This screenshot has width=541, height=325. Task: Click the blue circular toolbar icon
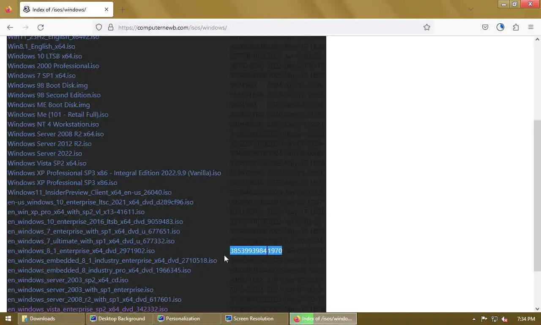500,27
